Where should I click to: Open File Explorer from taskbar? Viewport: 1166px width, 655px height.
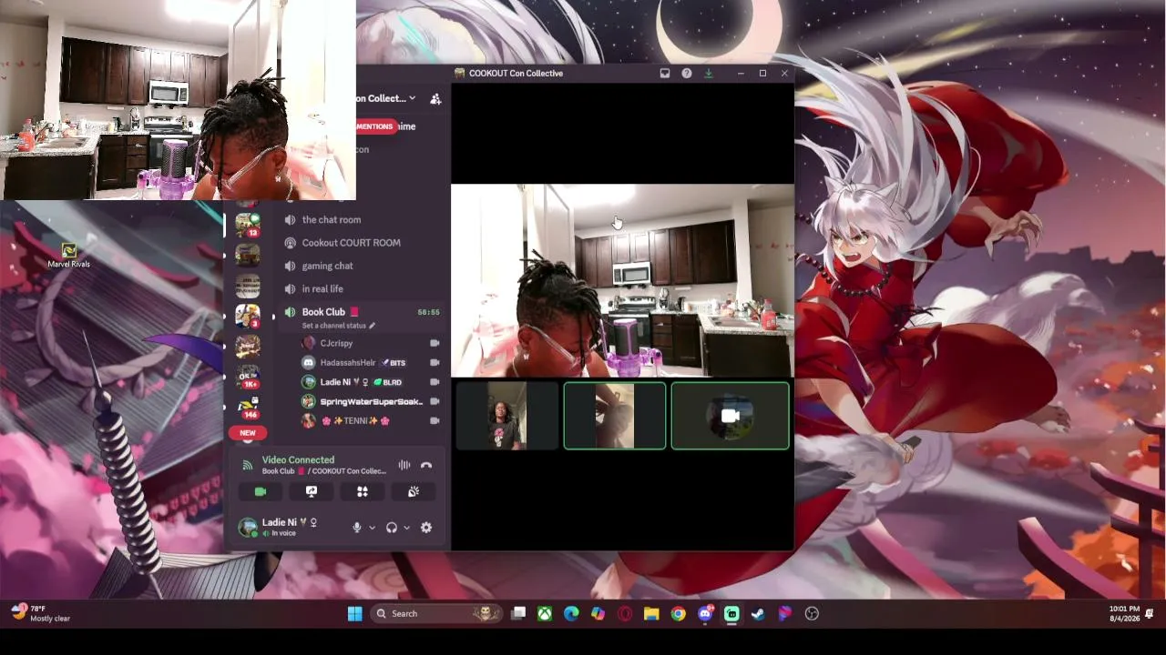[x=651, y=614]
